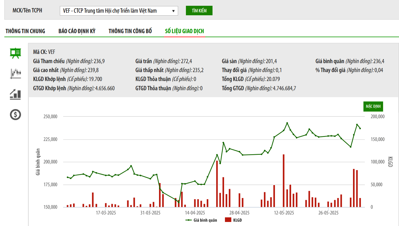The width and height of the screenshot is (399, 226).
Task: Open the dollar coin sidebar icon
Action: (x=15, y=115)
